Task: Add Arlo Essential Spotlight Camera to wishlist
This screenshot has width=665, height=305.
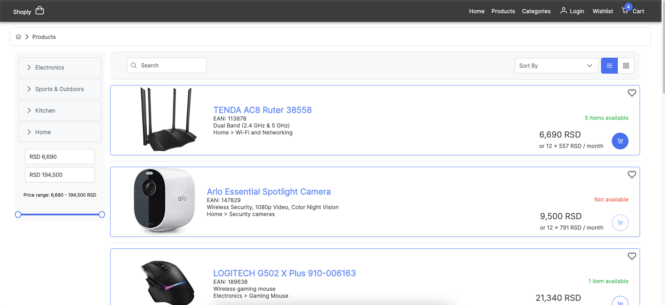Action: 632,174
